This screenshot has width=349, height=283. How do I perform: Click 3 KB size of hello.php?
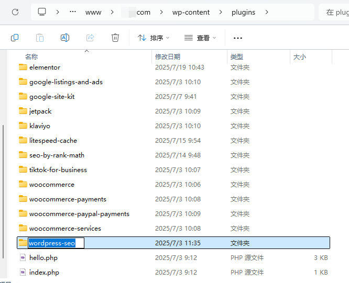[321, 258]
